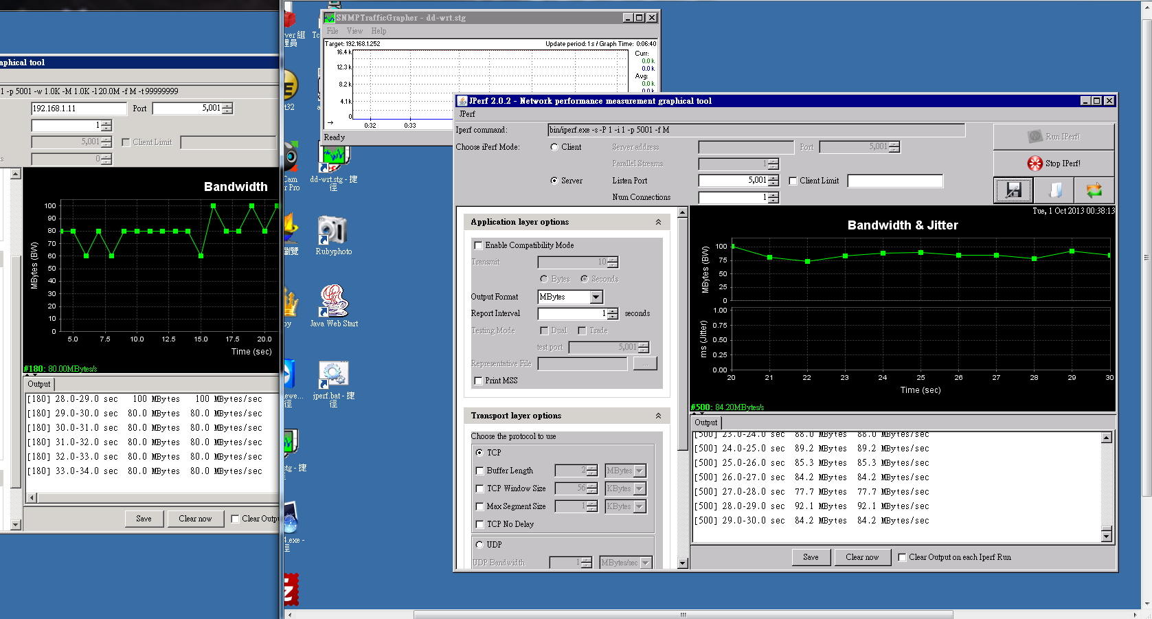Enable the TCP Window Size checkbox
Screen dimensions: 1152x619
(x=480, y=488)
